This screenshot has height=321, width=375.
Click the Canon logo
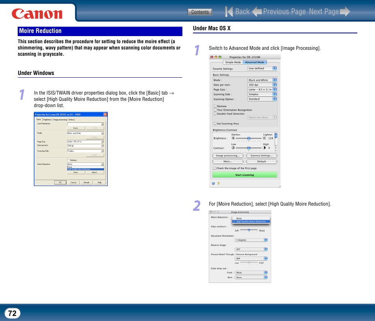[37, 14]
